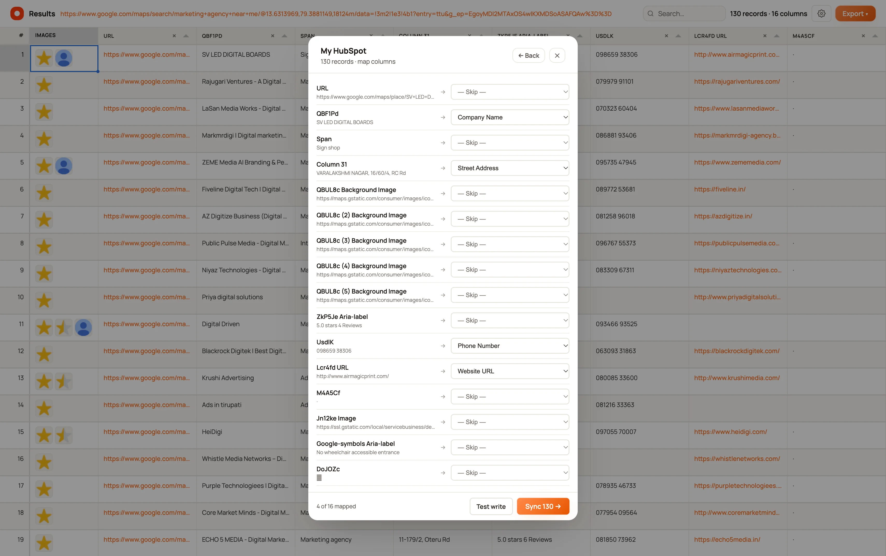Open the URL field mapping dropdown
The width and height of the screenshot is (886, 556).
(x=510, y=92)
